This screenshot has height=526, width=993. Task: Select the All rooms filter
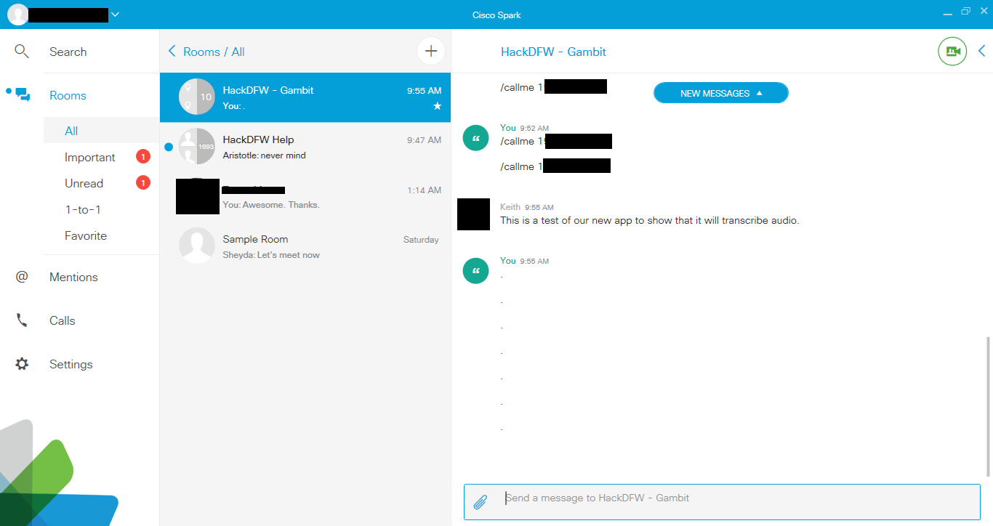[x=101, y=131]
